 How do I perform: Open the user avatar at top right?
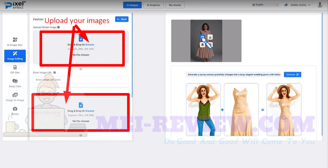(320, 5)
